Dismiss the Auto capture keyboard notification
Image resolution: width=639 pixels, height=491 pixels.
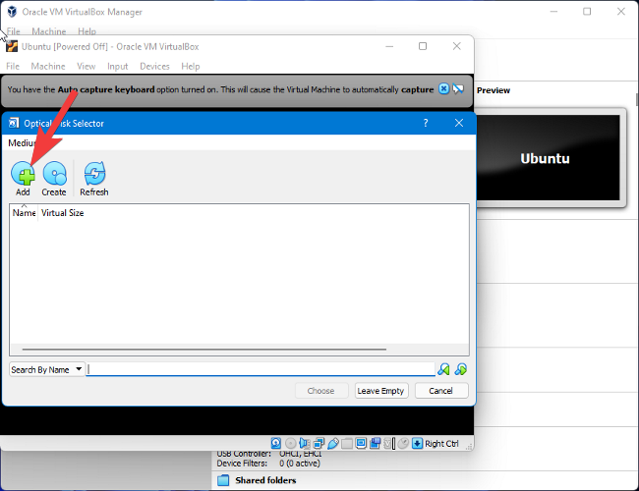click(443, 88)
